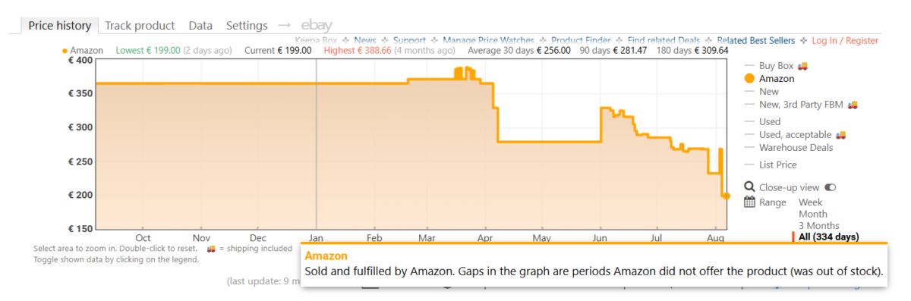Select the Week range option

coord(810,202)
